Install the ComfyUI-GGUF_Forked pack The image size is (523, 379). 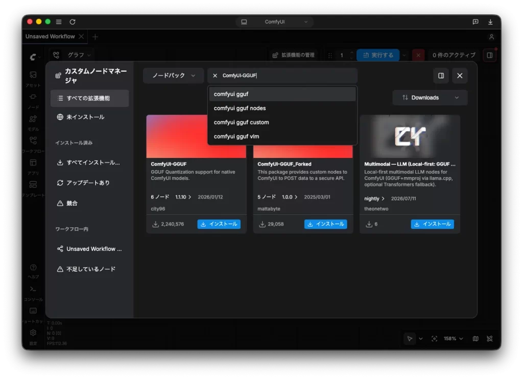tap(325, 224)
